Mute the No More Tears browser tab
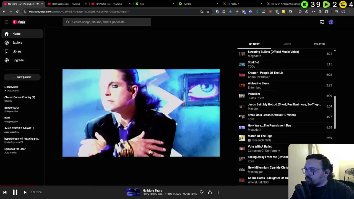 [x=38, y=4]
